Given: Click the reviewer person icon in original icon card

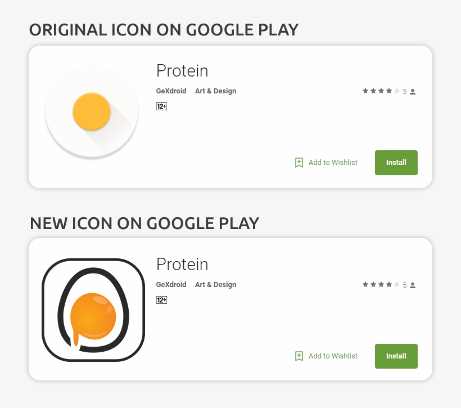Looking at the screenshot, I should (x=413, y=91).
